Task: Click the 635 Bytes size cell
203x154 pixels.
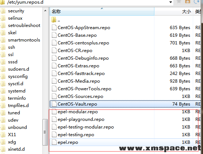Action: (180, 28)
